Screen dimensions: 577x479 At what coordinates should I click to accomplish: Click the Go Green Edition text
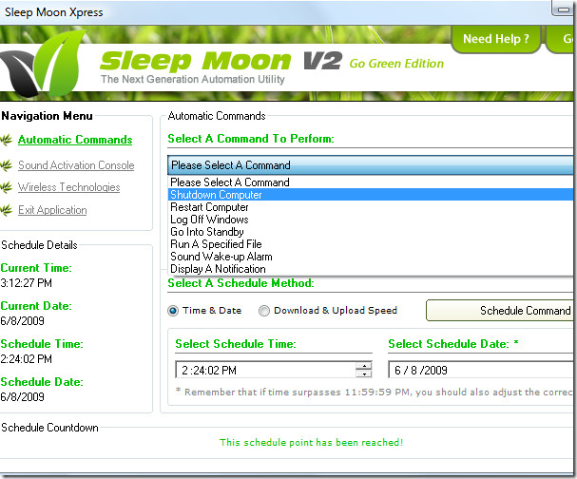pos(396,64)
